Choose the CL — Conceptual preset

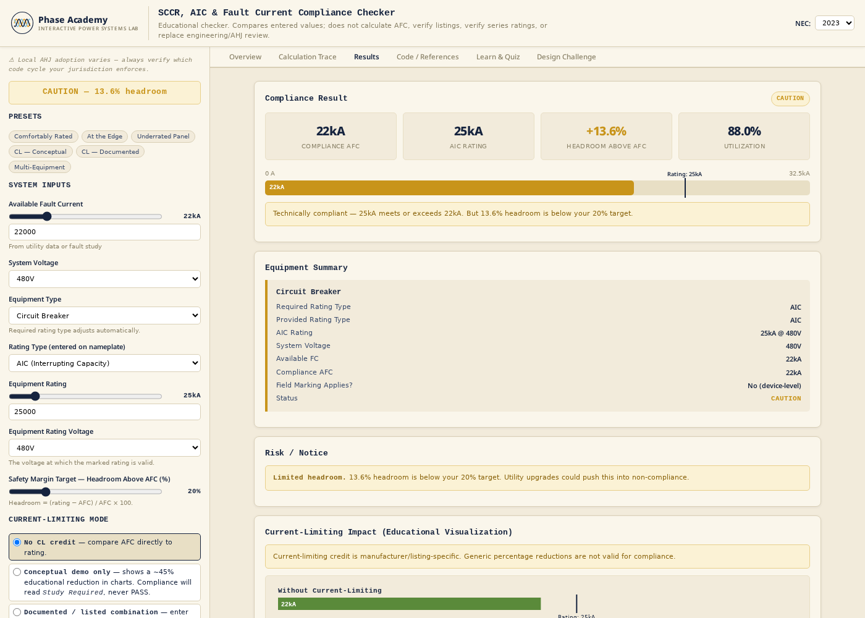[41, 152]
